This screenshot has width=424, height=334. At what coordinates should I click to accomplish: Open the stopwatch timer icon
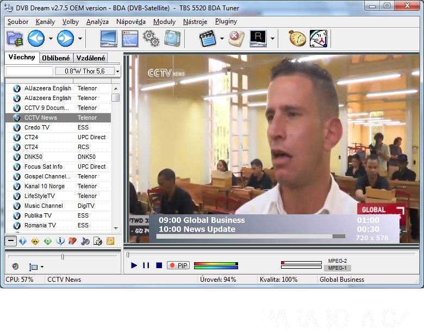pos(297,39)
